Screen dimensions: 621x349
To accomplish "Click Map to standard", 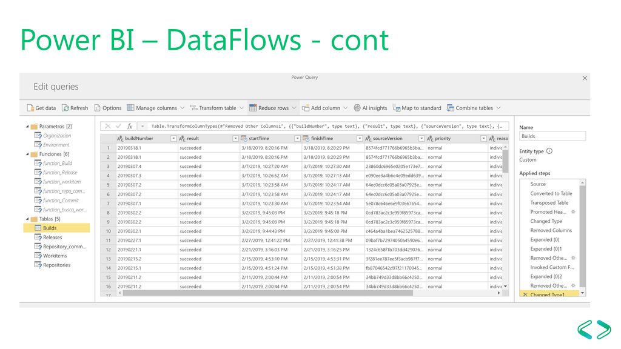I will [x=417, y=108].
